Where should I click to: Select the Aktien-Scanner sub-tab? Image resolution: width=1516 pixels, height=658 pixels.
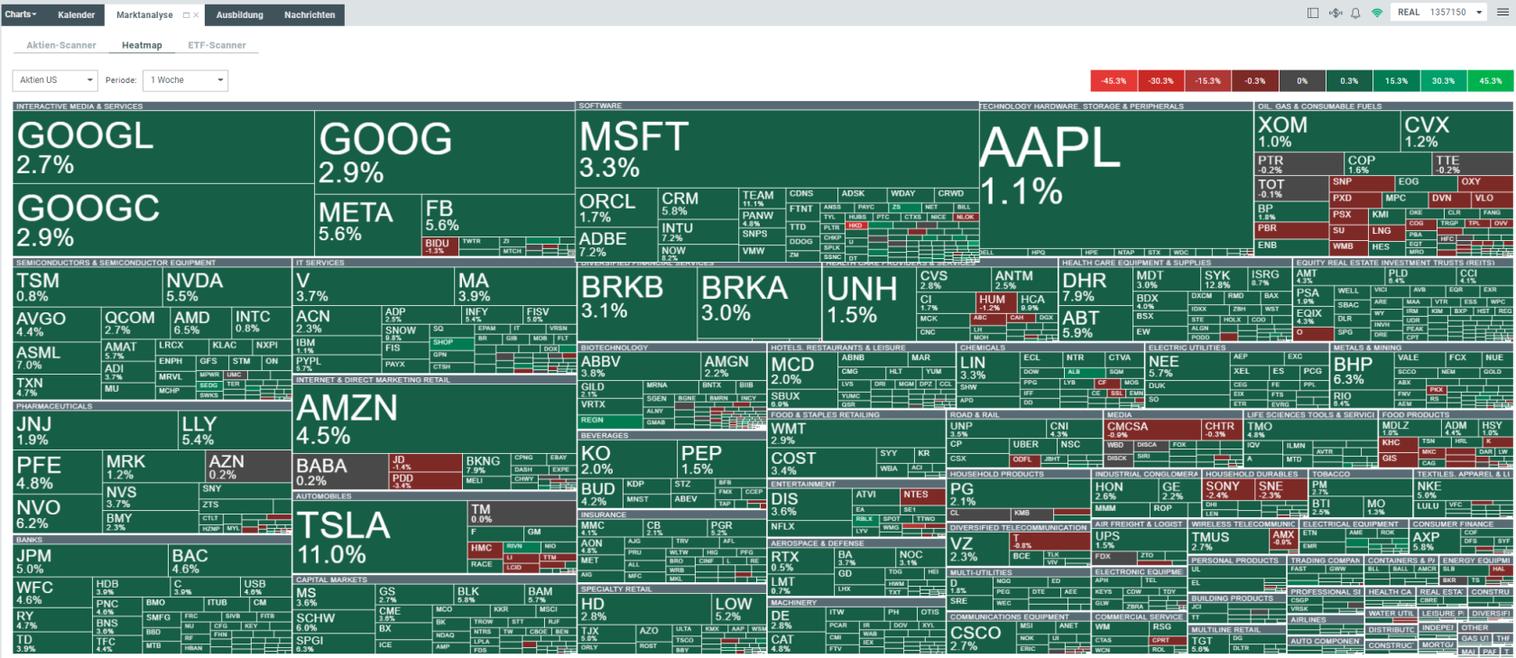[x=61, y=45]
